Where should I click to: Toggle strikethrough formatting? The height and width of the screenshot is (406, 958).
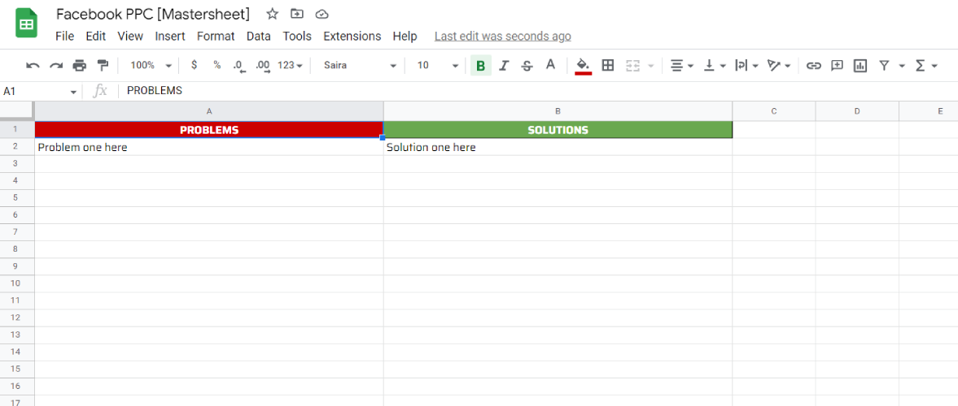click(527, 65)
